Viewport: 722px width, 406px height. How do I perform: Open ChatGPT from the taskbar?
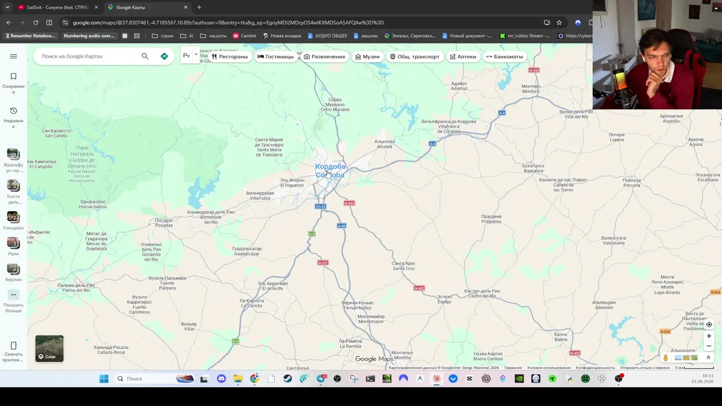(x=486, y=379)
